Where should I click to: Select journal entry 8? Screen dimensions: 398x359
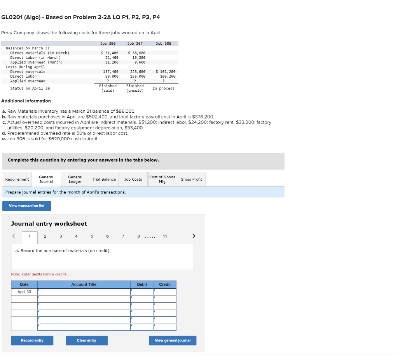click(139, 237)
